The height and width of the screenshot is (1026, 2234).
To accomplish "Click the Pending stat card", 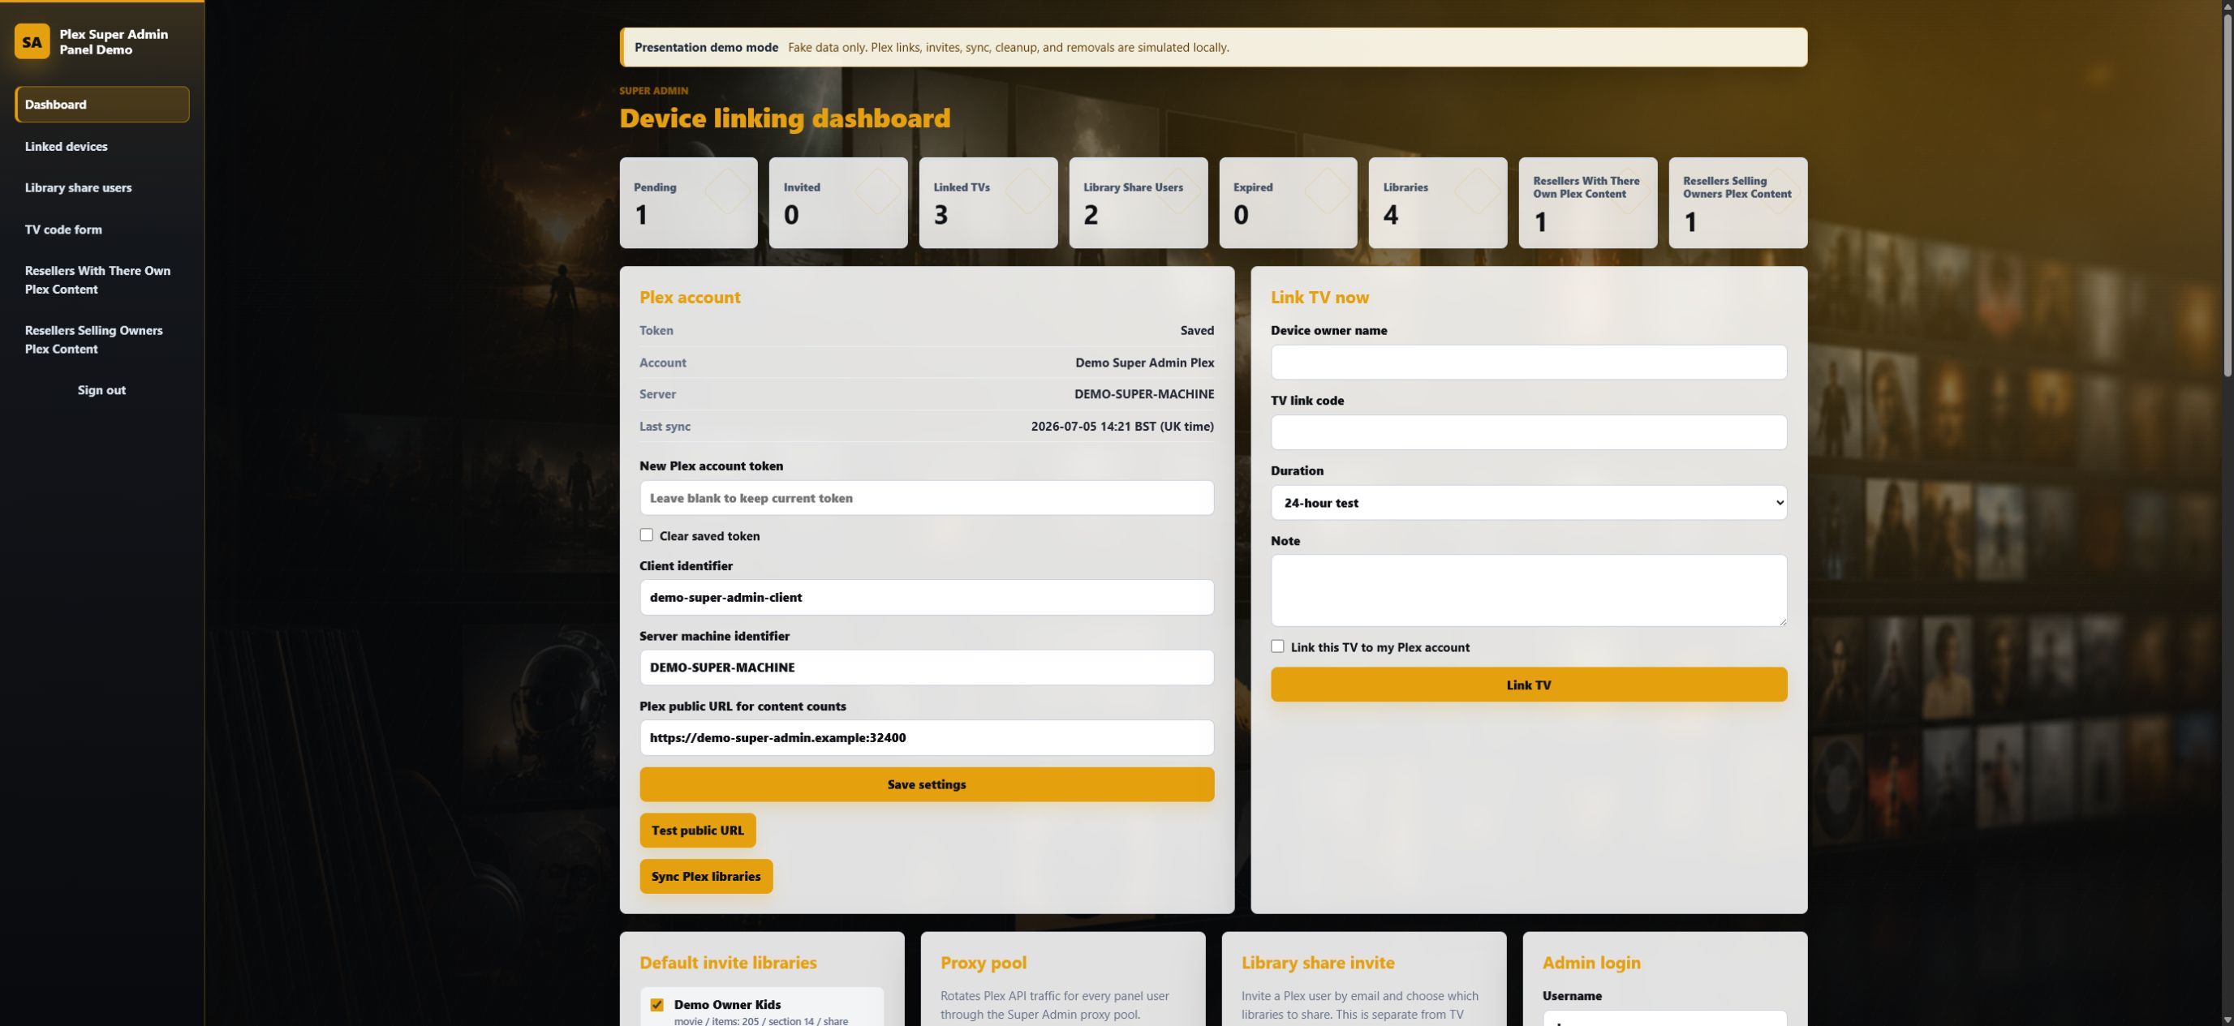I will point(687,203).
